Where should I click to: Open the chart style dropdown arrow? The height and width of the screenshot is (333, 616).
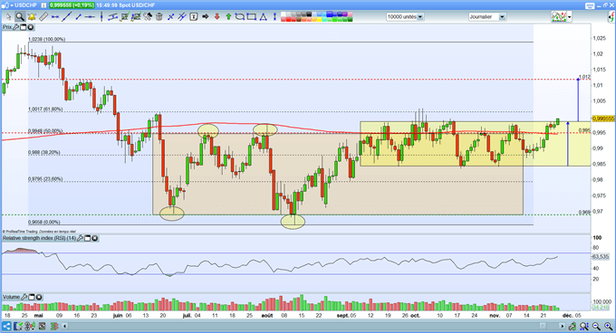[x=569, y=17]
